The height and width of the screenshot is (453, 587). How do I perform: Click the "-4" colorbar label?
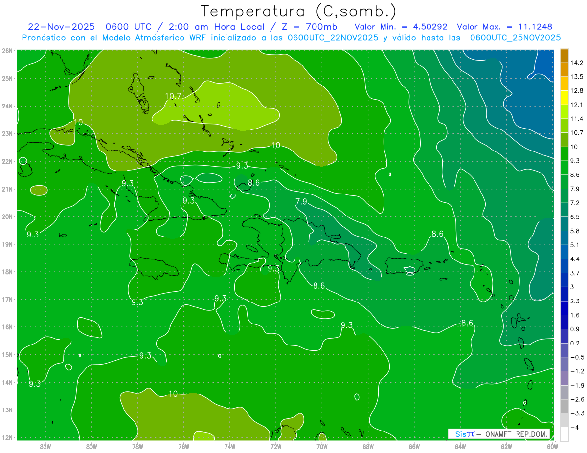click(574, 427)
